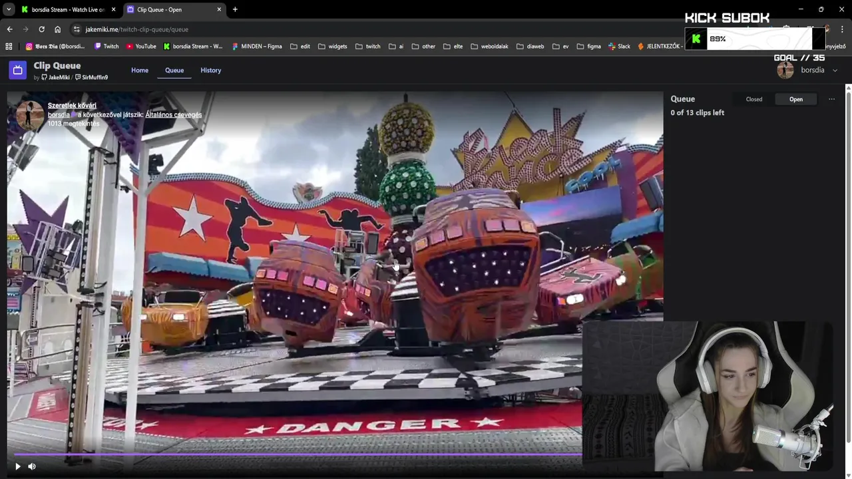Expand the ai bookmark folder
This screenshot has width=852, height=479.
(396, 47)
